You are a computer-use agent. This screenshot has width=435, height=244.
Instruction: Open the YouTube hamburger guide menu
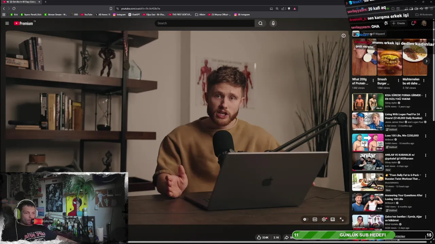coord(7,23)
